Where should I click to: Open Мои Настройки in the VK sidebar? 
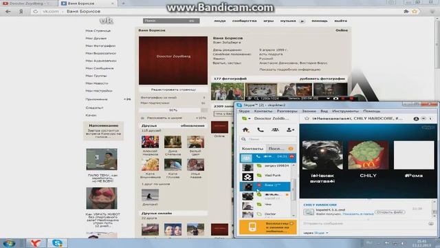99,91
